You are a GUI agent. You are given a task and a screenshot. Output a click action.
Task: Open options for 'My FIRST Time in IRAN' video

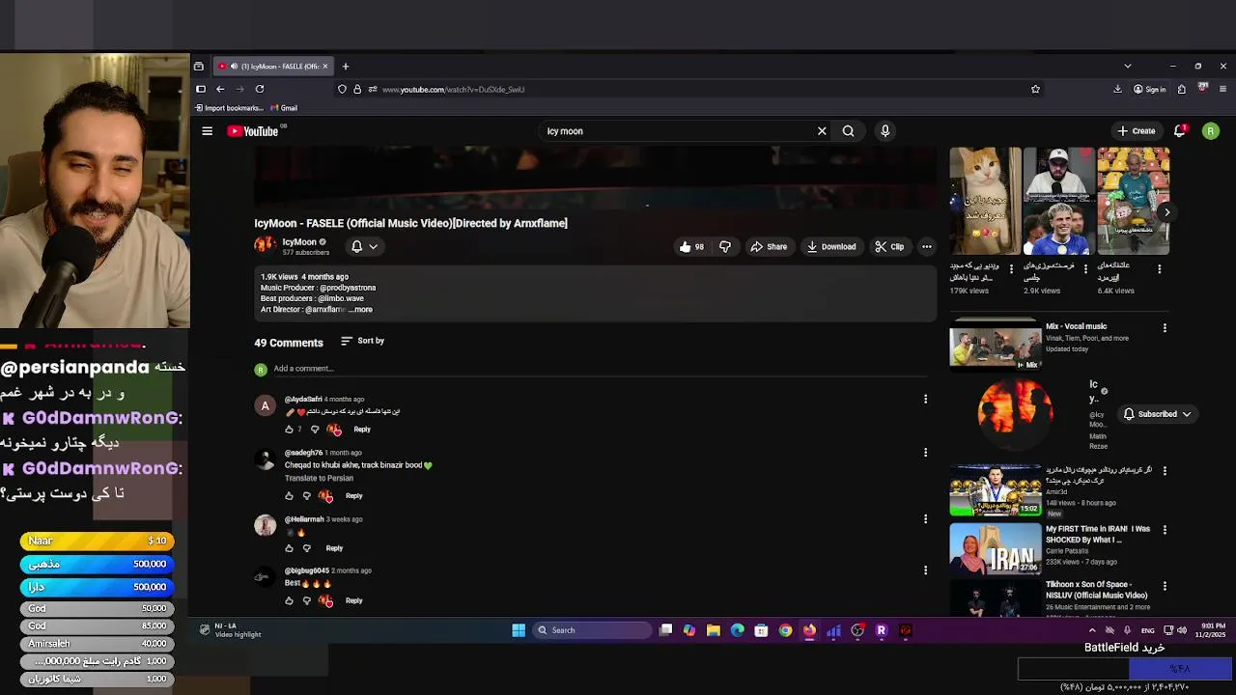coord(1165,530)
